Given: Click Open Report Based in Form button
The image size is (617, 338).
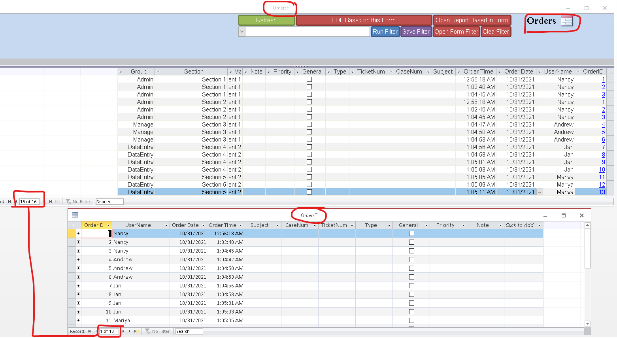Looking at the screenshot, I should (x=472, y=20).
